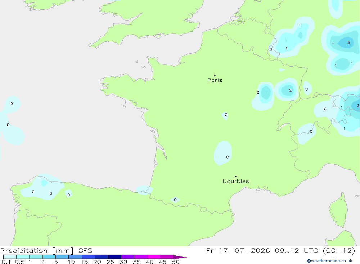Screen dimensions: 360x264
Task: Pick the 0.5–1 mm legend color swatch
Action: (x=23, y=257)
